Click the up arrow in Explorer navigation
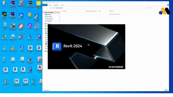 pyautogui.click(x=51, y=8)
